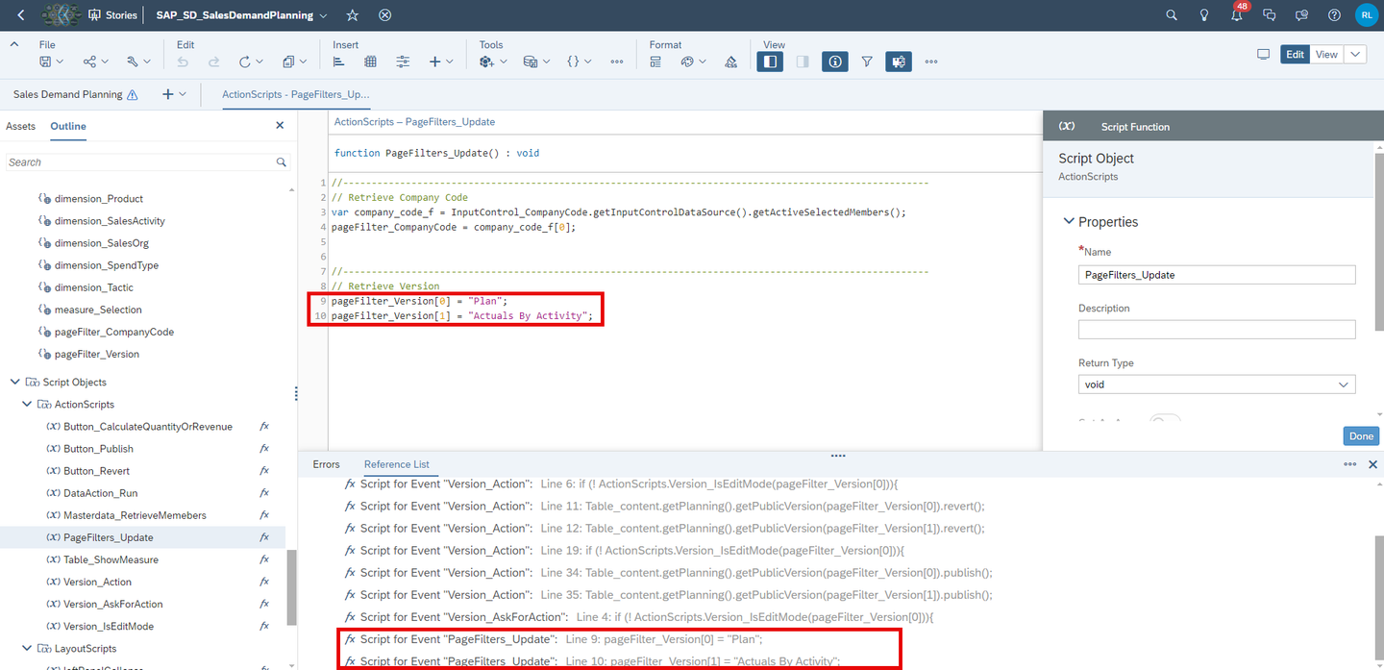
Task: Open the Insert plus dropdown
Action: coord(440,62)
